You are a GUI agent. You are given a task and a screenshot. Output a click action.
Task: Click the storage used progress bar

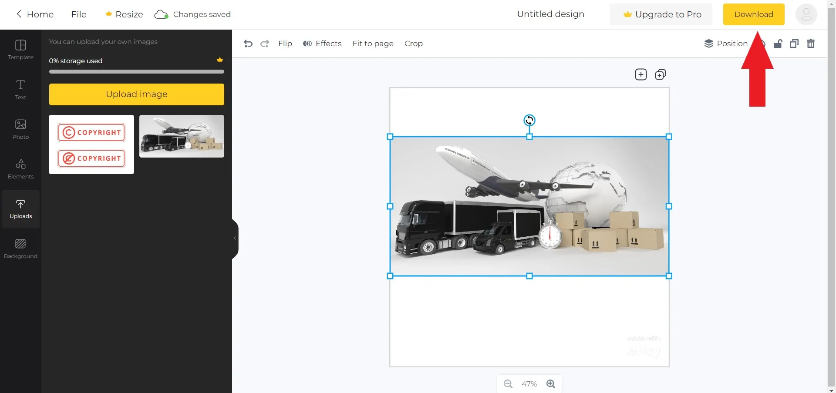click(x=136, y=72)
